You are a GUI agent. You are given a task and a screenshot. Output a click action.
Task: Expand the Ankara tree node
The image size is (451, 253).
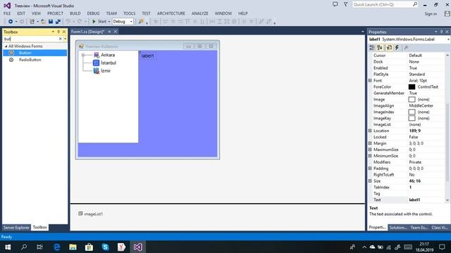click(83, 55)
